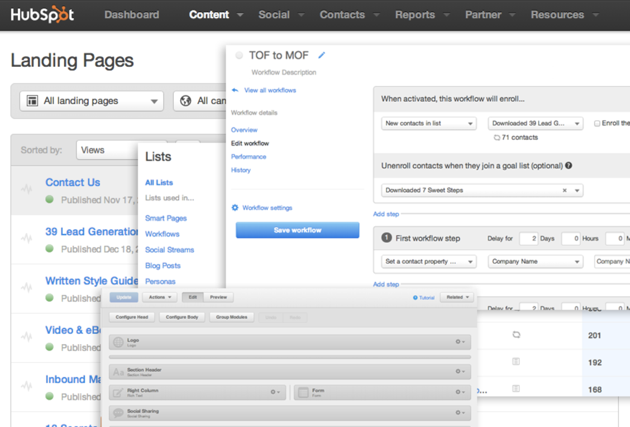Viewport: 630px width, 427px height.
Task: Switch to Preview tab in page editor
Action: click(219, 298)
